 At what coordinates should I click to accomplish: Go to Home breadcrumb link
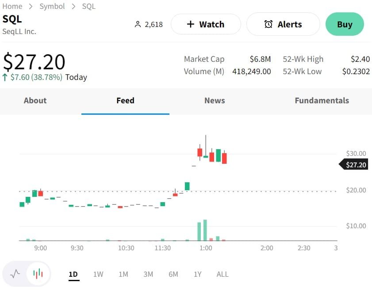tap(12, 6)
